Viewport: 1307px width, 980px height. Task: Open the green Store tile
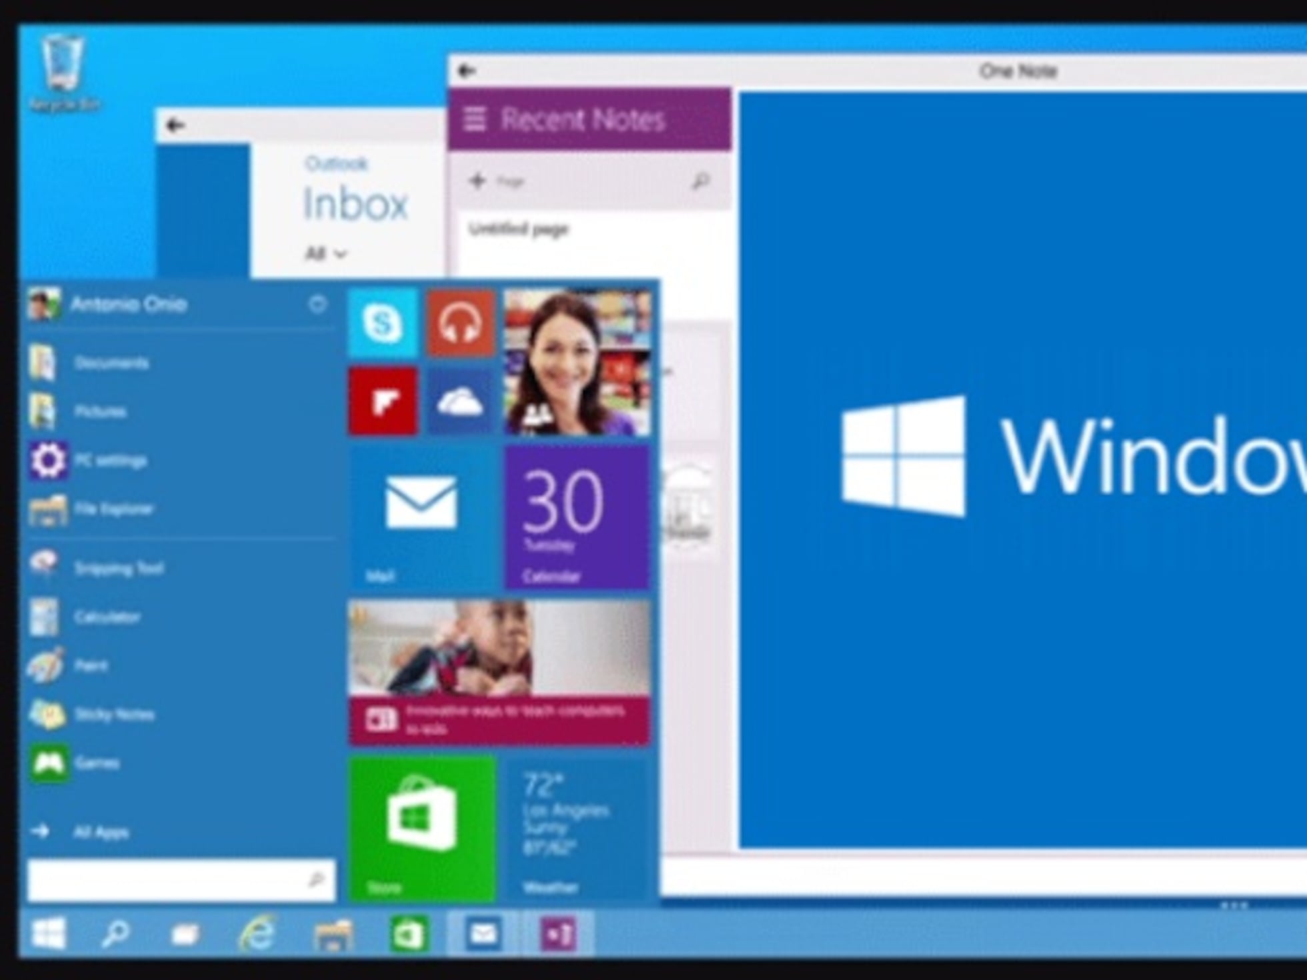point(422,828)
